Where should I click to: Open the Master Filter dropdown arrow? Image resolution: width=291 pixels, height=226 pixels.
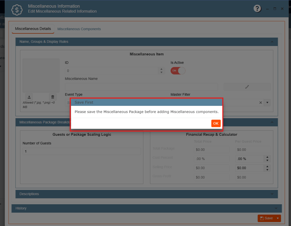(x=267, y=102)
